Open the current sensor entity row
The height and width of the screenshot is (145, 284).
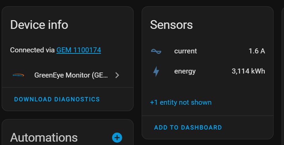(208, 51)
